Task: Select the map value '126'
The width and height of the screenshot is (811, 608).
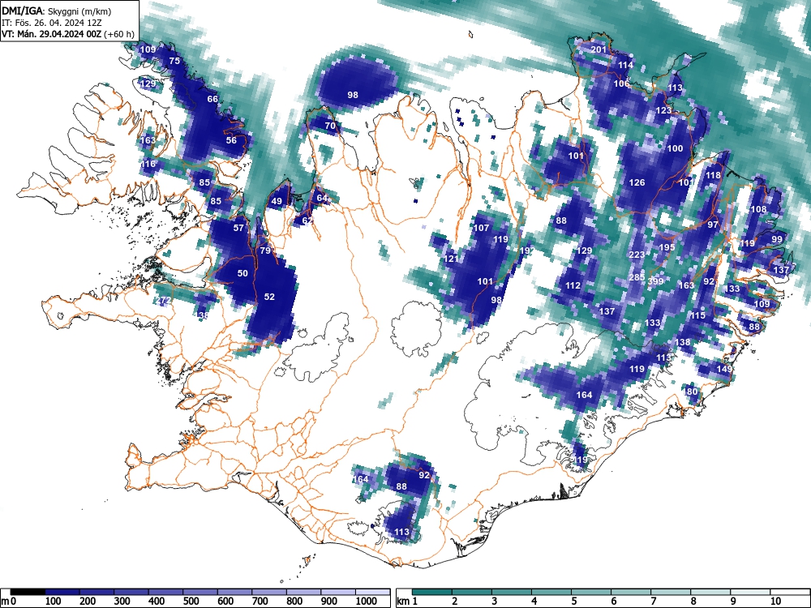Action: pyautogui.click(x=637, y=182)
